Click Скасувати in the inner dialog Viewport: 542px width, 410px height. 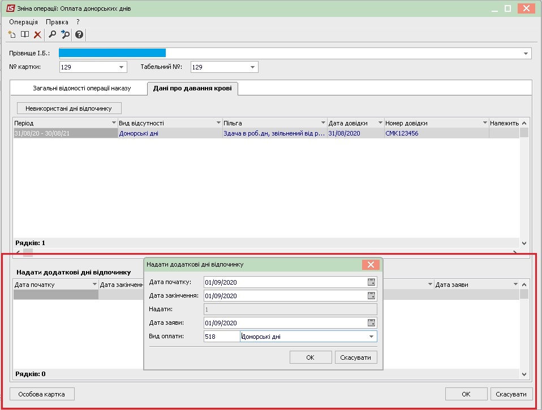(356, 357)
